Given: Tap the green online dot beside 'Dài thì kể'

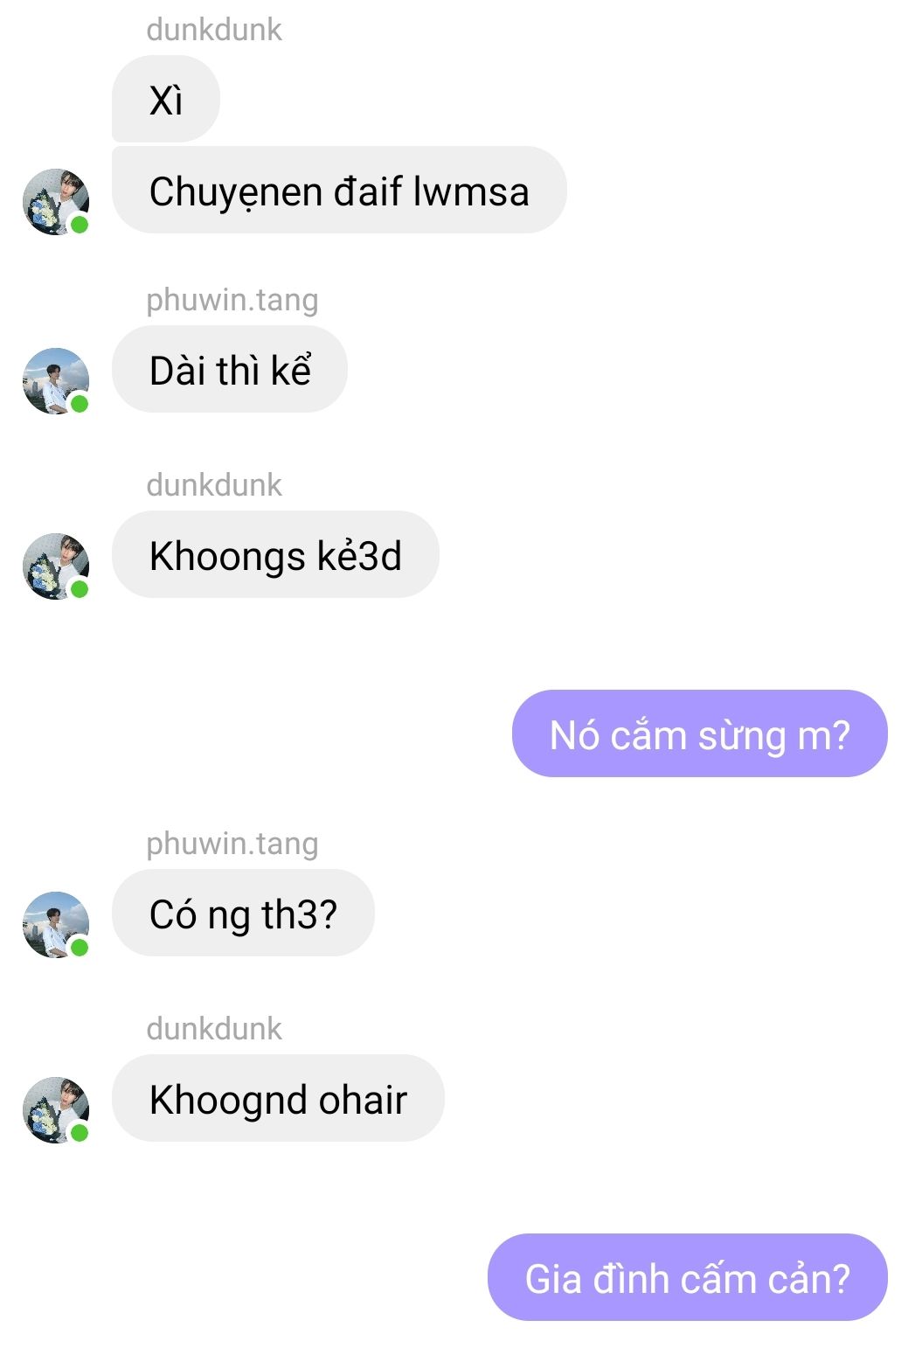Looking at the screenshot, I should coord(80,404).
